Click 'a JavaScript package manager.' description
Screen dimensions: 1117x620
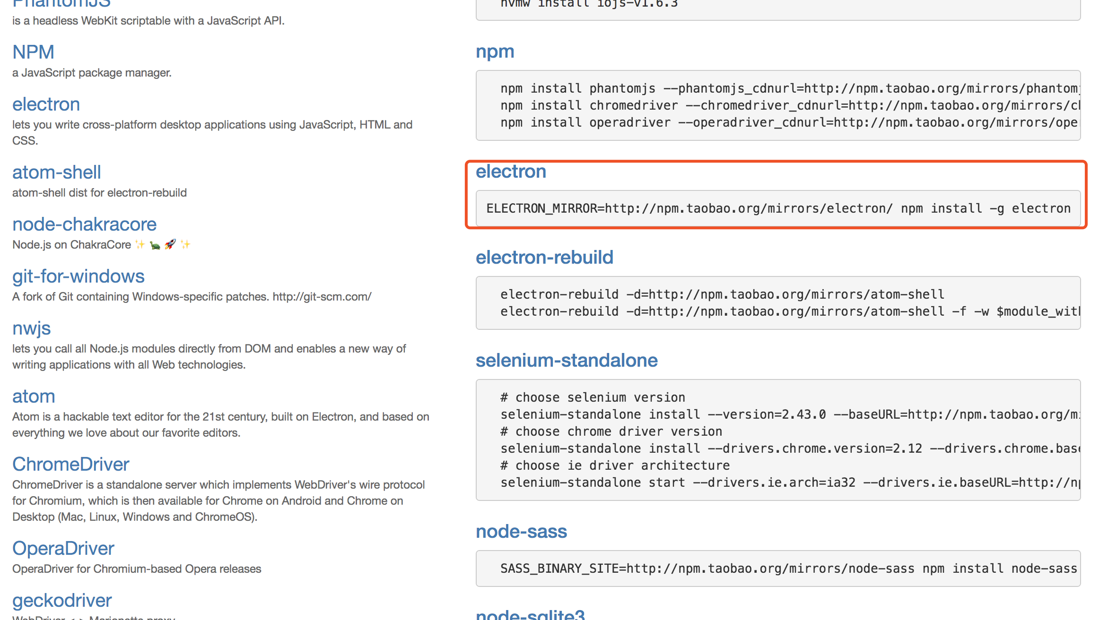pyautogui.click(x=92, y=73)
